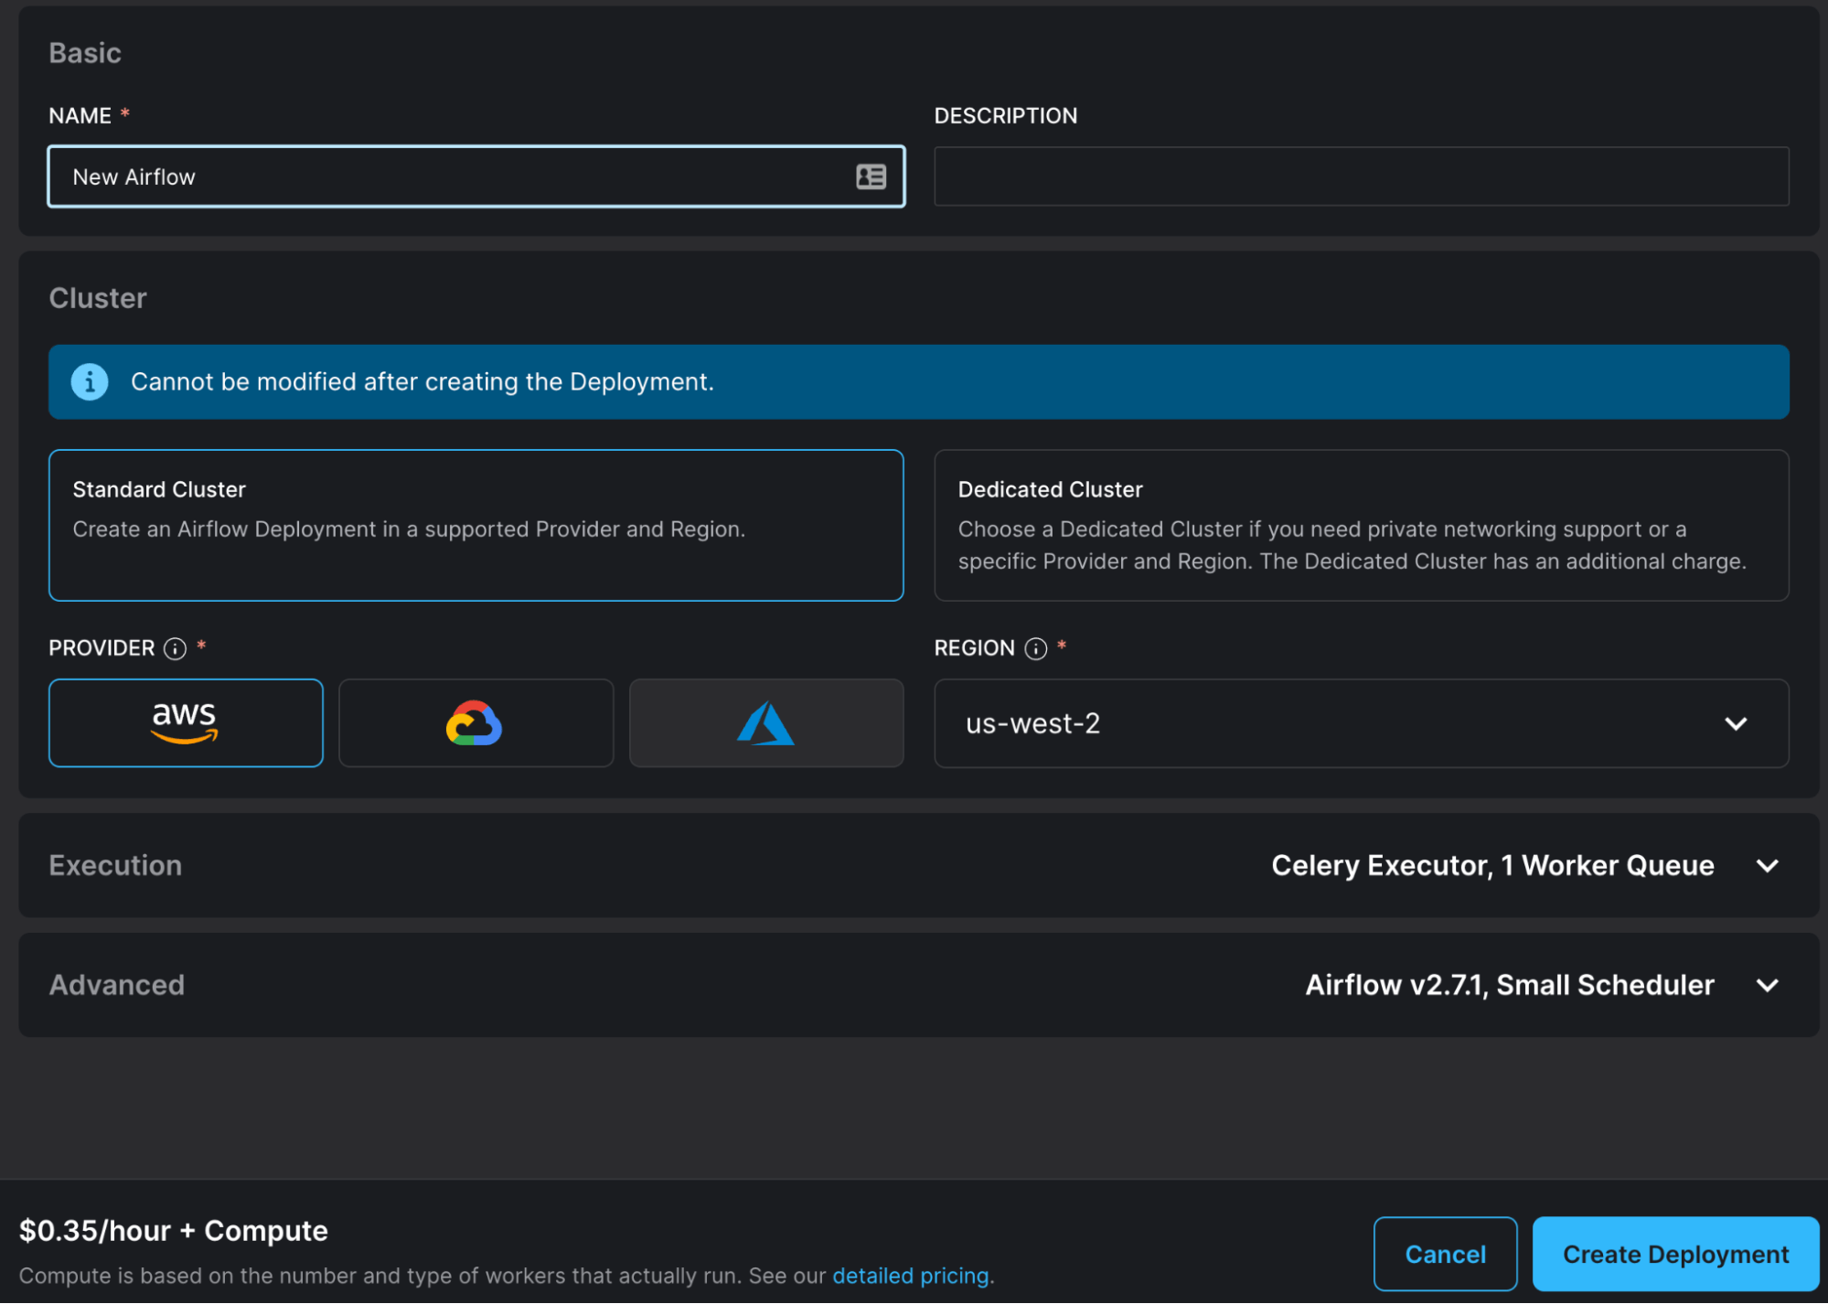The width and height of the screenshot is (1828, 1304).
Task: Click the Cancel button
Action: coord(1445,1254)
